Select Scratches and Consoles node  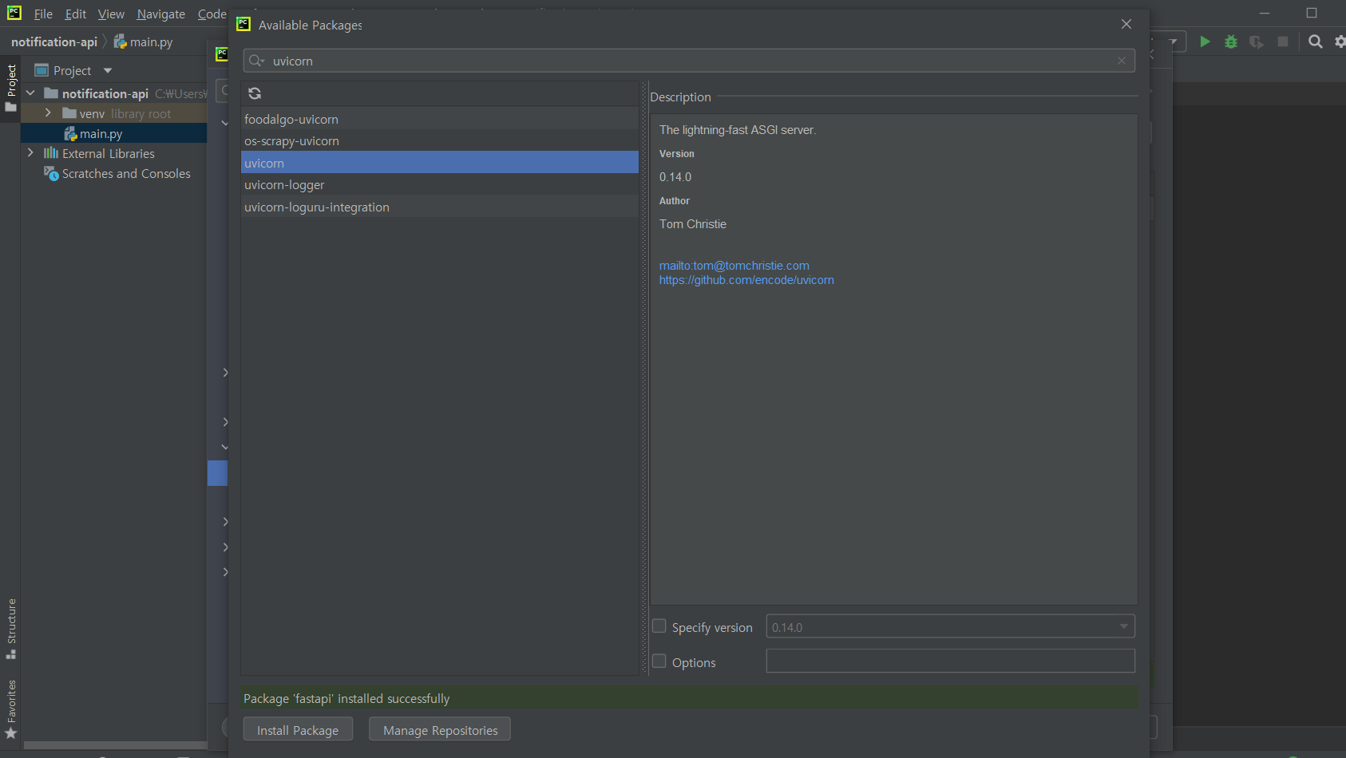pos(126,173)
